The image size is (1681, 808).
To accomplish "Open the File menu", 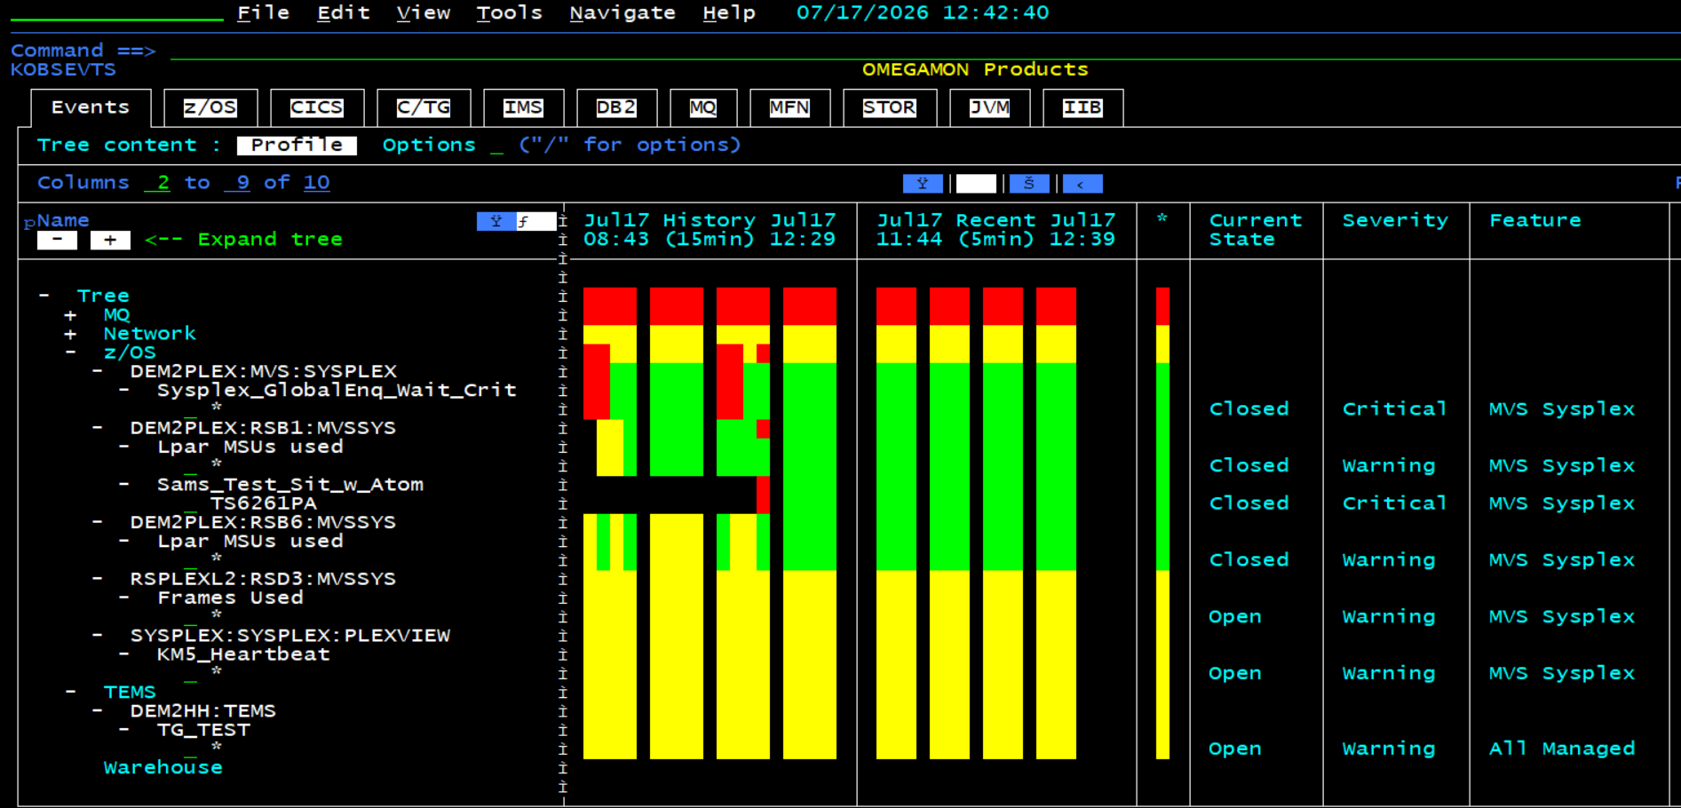I will [264, 12].
